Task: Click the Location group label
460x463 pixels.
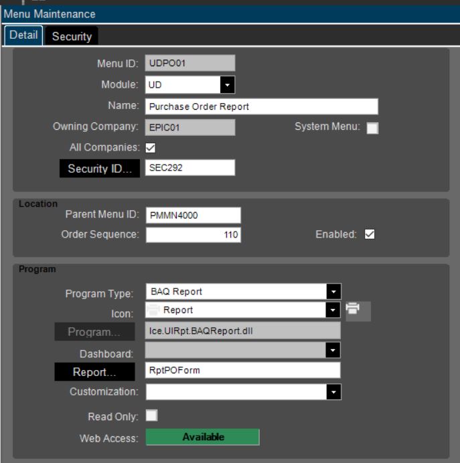Action: (x=37, y=204)
